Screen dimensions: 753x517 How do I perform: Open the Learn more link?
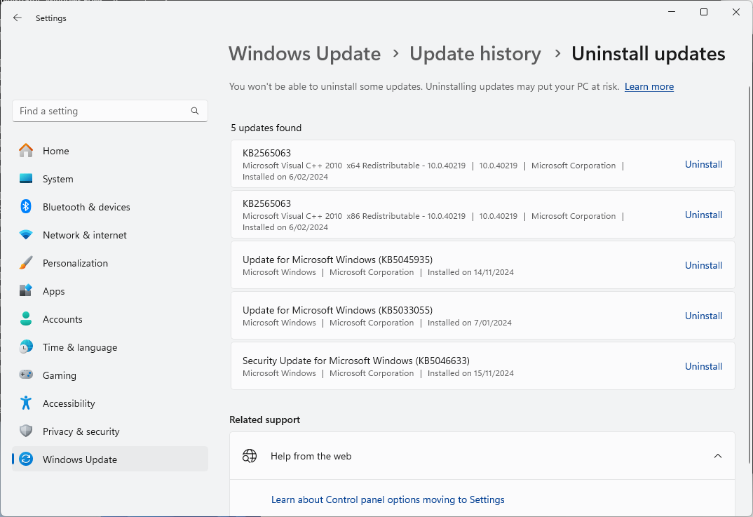coord(649,87)
